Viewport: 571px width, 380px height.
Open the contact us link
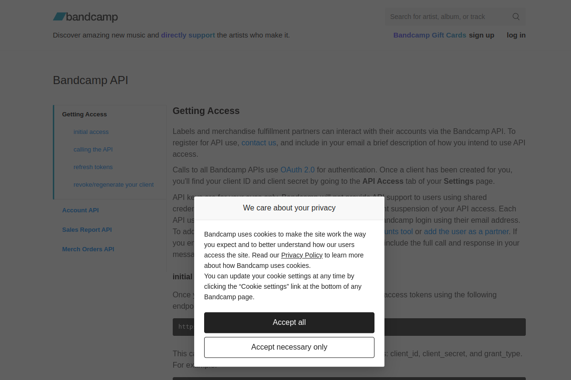pyautogui.click(x=259, y=142)
